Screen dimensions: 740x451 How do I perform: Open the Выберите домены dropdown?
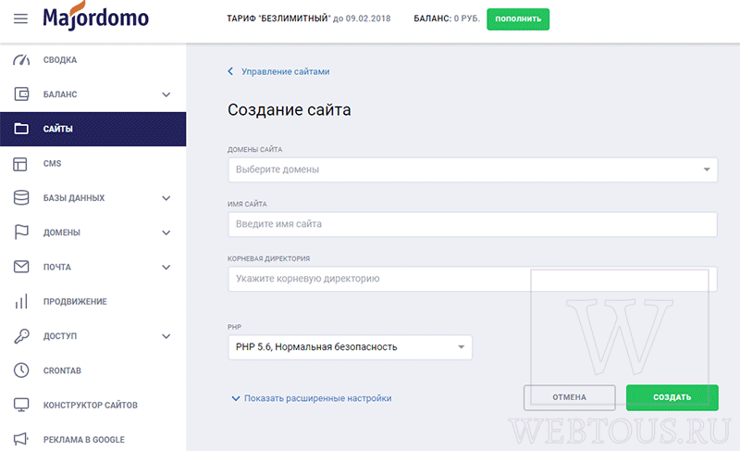tap(473, 169)
